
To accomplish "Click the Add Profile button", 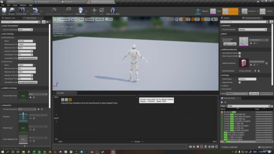I will pos(254,94).
